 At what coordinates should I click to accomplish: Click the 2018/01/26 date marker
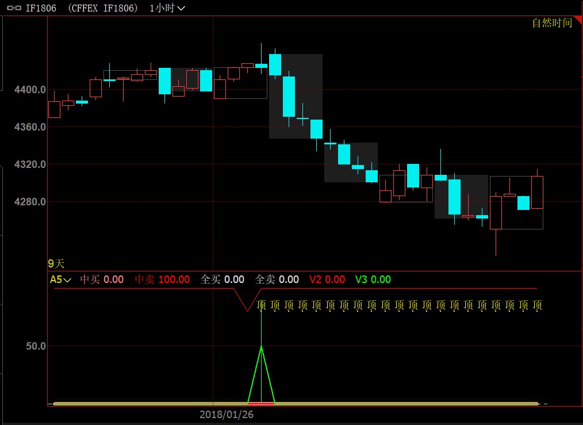click(227, 414)
